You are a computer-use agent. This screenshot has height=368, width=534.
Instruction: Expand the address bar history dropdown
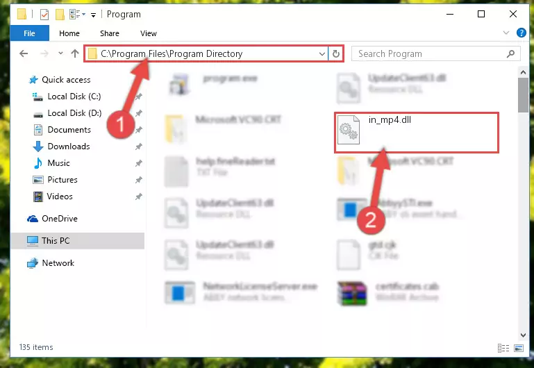322,53
